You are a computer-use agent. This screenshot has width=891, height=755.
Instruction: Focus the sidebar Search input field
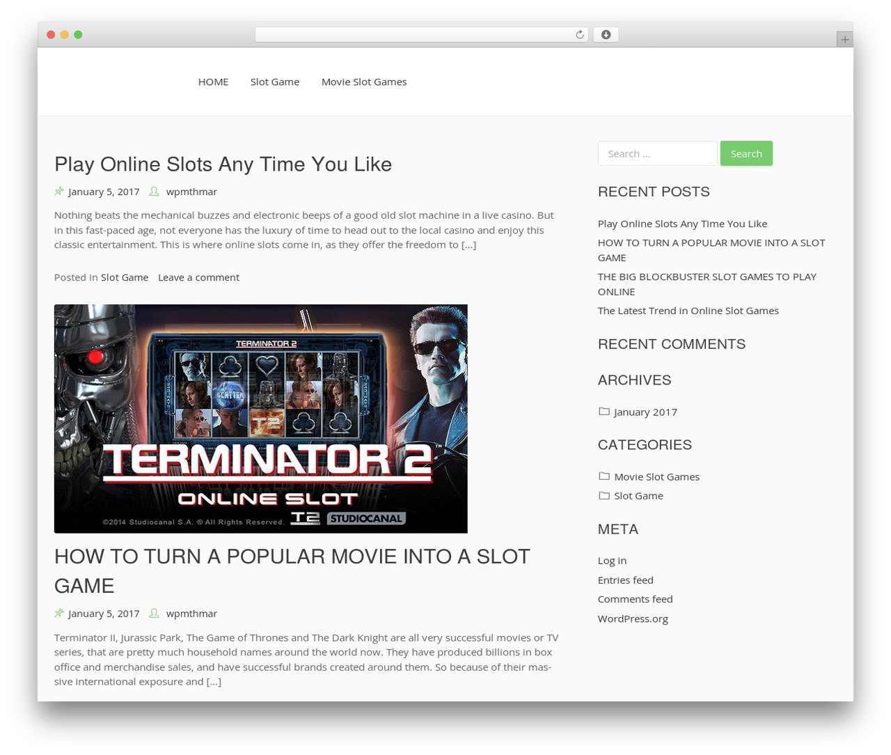(x=657, y=153)
